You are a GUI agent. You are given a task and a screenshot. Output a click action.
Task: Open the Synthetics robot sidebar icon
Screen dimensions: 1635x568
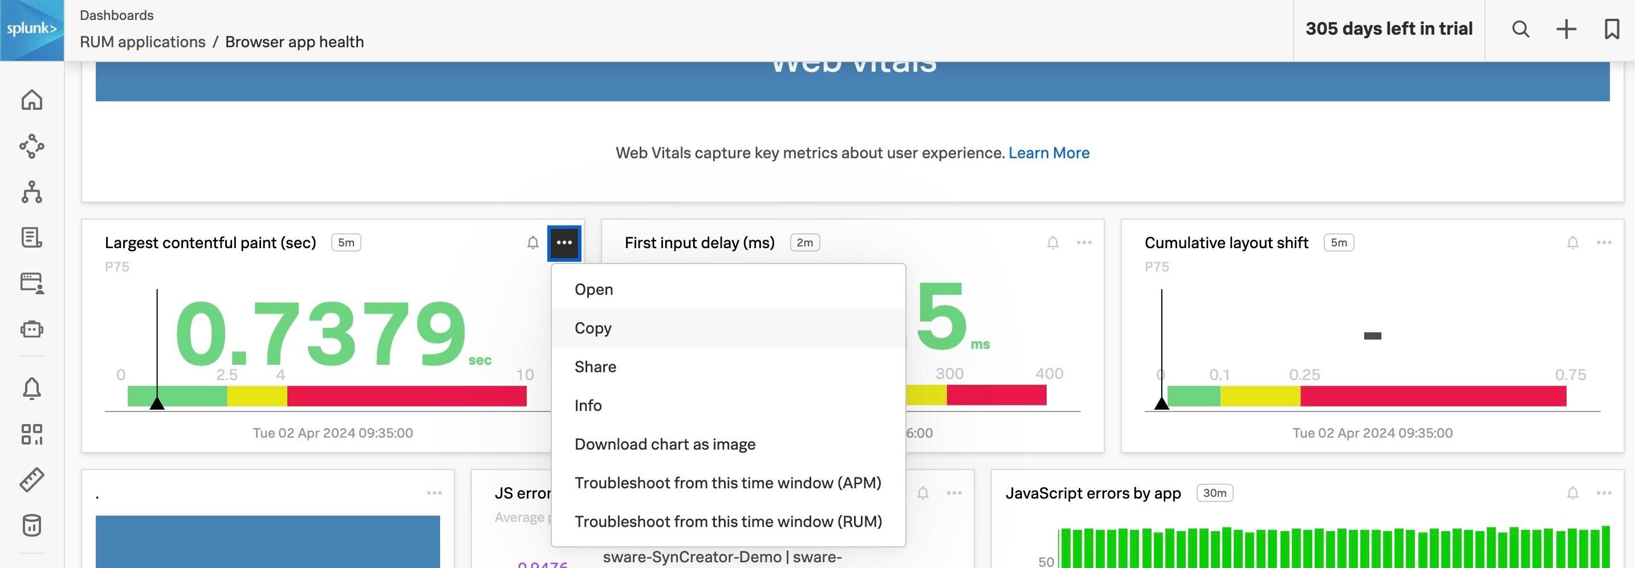pos(32,329)
